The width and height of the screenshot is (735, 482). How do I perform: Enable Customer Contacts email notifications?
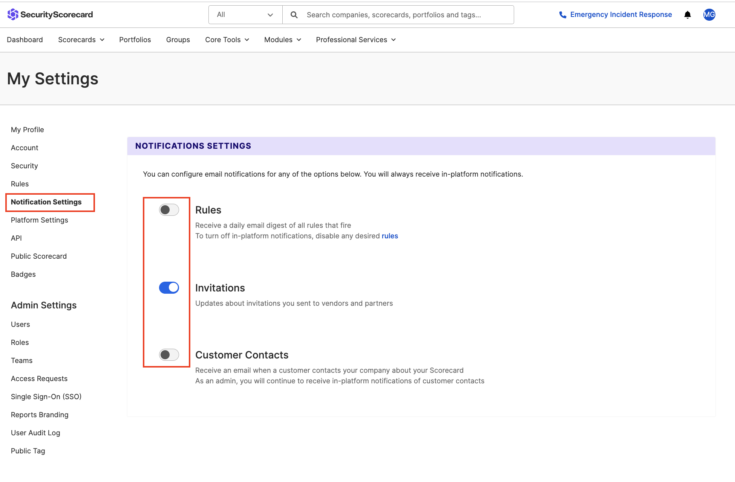pos(168,354)
